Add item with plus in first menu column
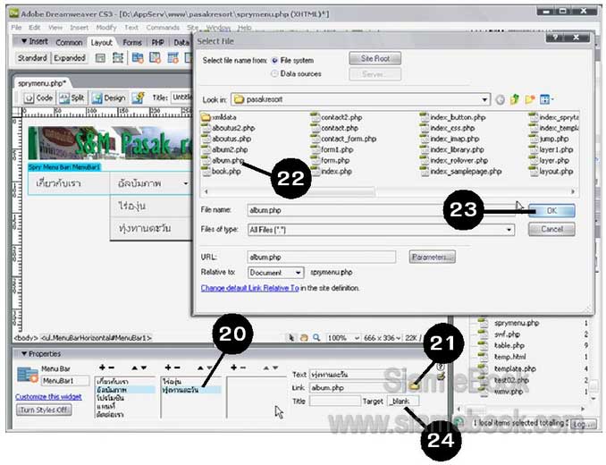The image size is (606, 465). click(x=102, y=368)
